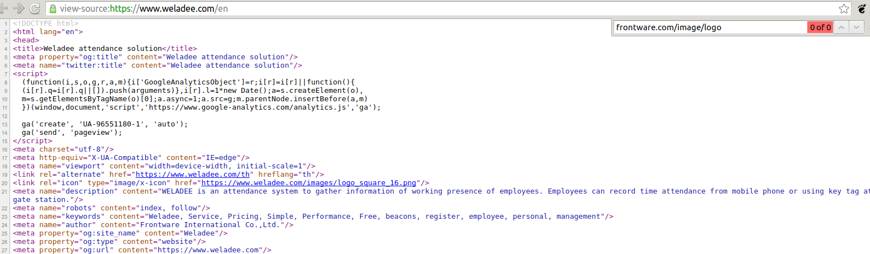
Task: Click the red '0 of 0' match counter
Action: click(x=820, y=27)
